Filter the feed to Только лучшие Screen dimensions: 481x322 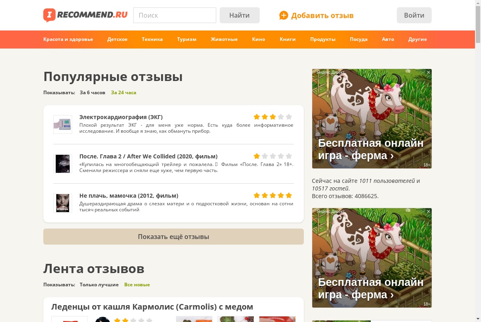pos(99,285)
